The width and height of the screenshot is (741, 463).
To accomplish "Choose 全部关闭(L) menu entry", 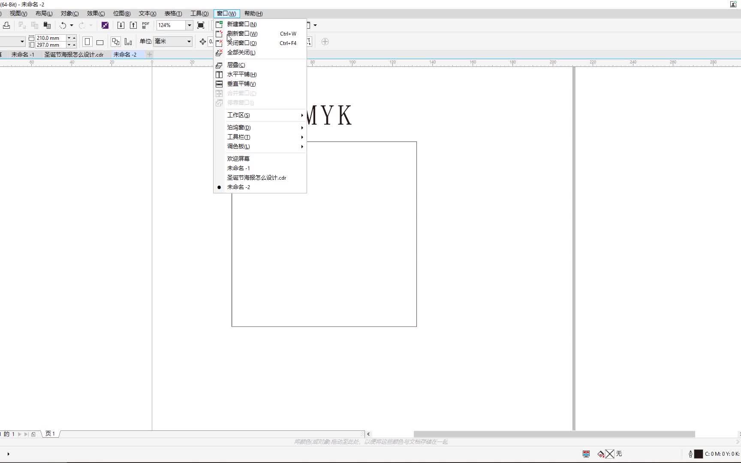I will [260, 53].
